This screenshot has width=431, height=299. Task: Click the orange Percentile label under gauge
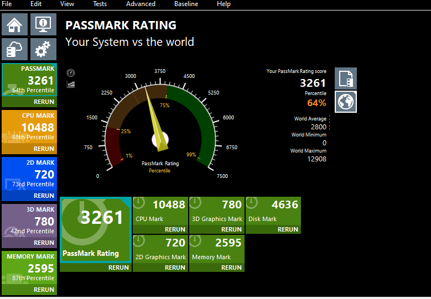tap(160, 171)
